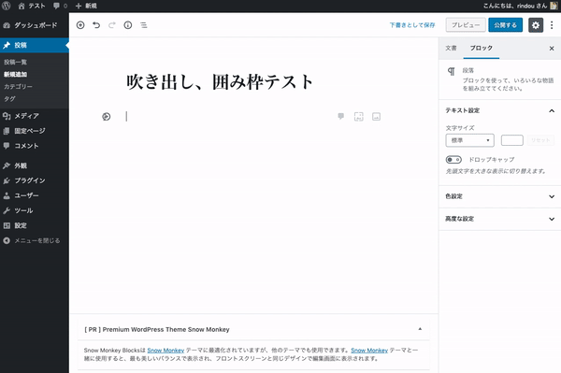Expand the 高度な設定 panel
561x373 pixels.
(499, 219)
